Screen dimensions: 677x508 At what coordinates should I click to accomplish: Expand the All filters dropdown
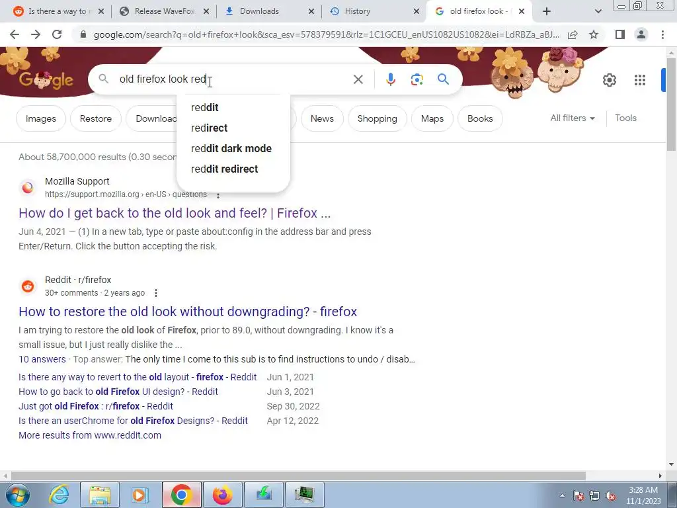[x=573, y=118]
